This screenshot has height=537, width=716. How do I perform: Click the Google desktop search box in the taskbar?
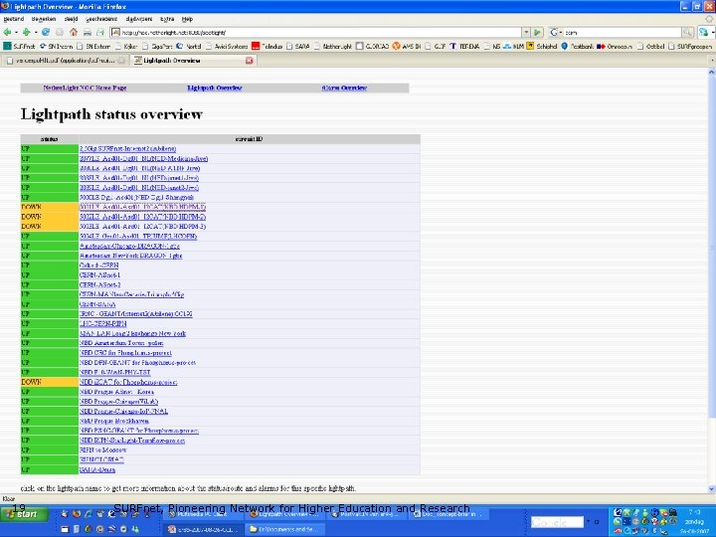pyautogui.click(x=557, y=522)
